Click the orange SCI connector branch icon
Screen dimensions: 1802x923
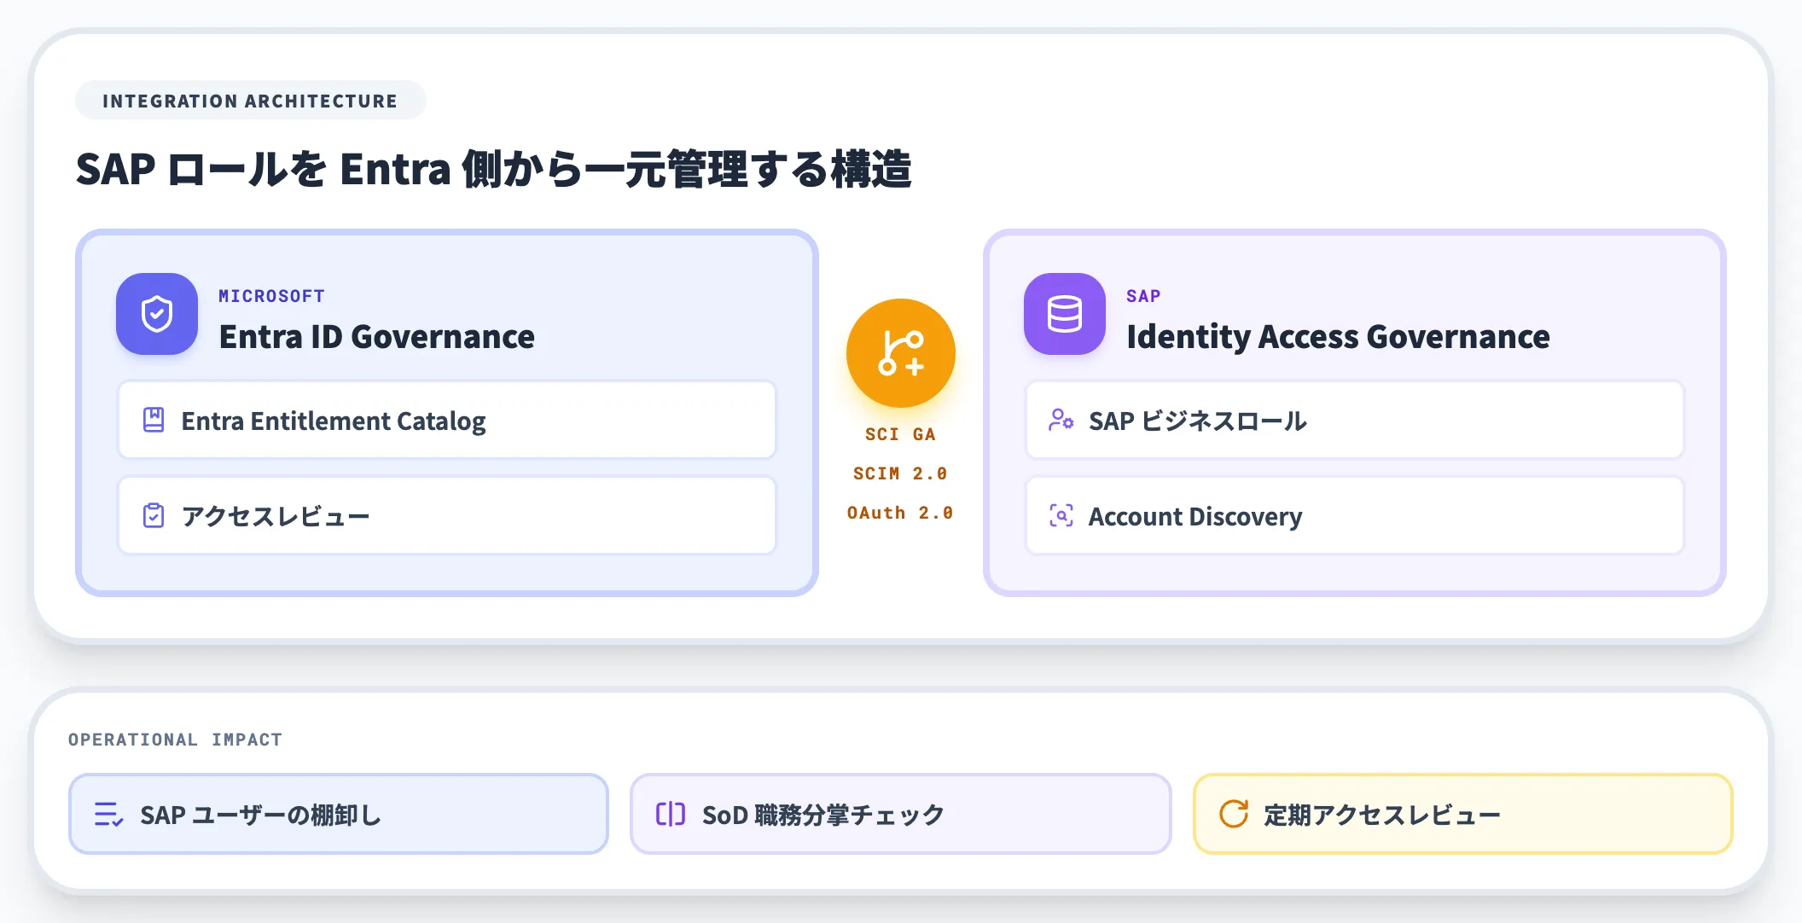[x=901, y=353]
